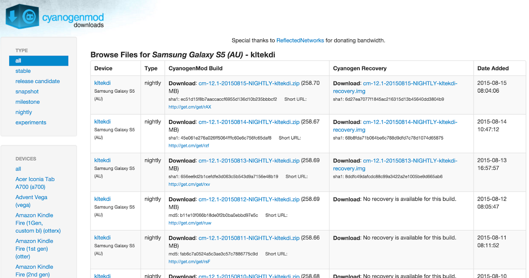Click sha1 hash starting 45e061e276a
The width and height of the screenshot is (529, 278).
(226, 138)
